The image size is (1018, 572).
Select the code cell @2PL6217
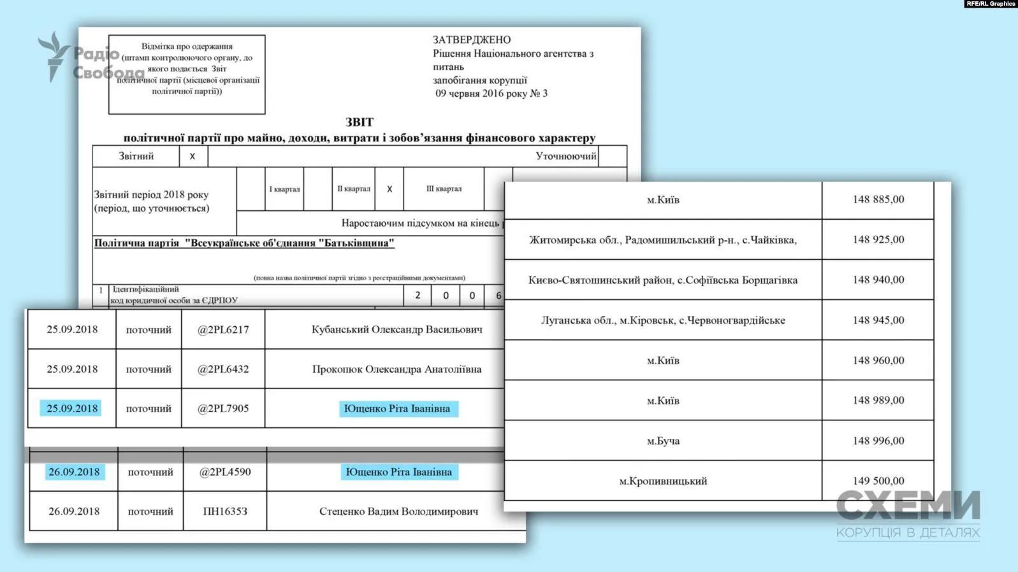coord(223,330)
